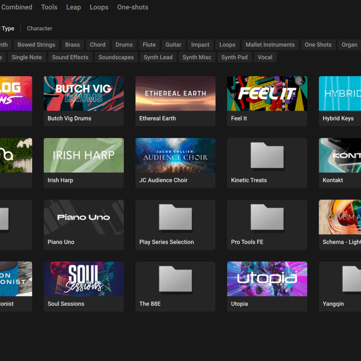Click the Butch Vig Drums title text
361x361 pixels.
(x=69, y=118)
